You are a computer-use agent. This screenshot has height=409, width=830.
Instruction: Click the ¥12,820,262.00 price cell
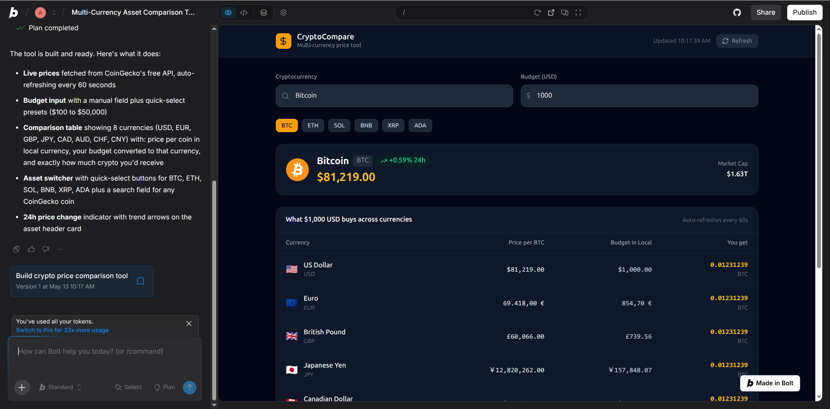[x=517, y=370]
